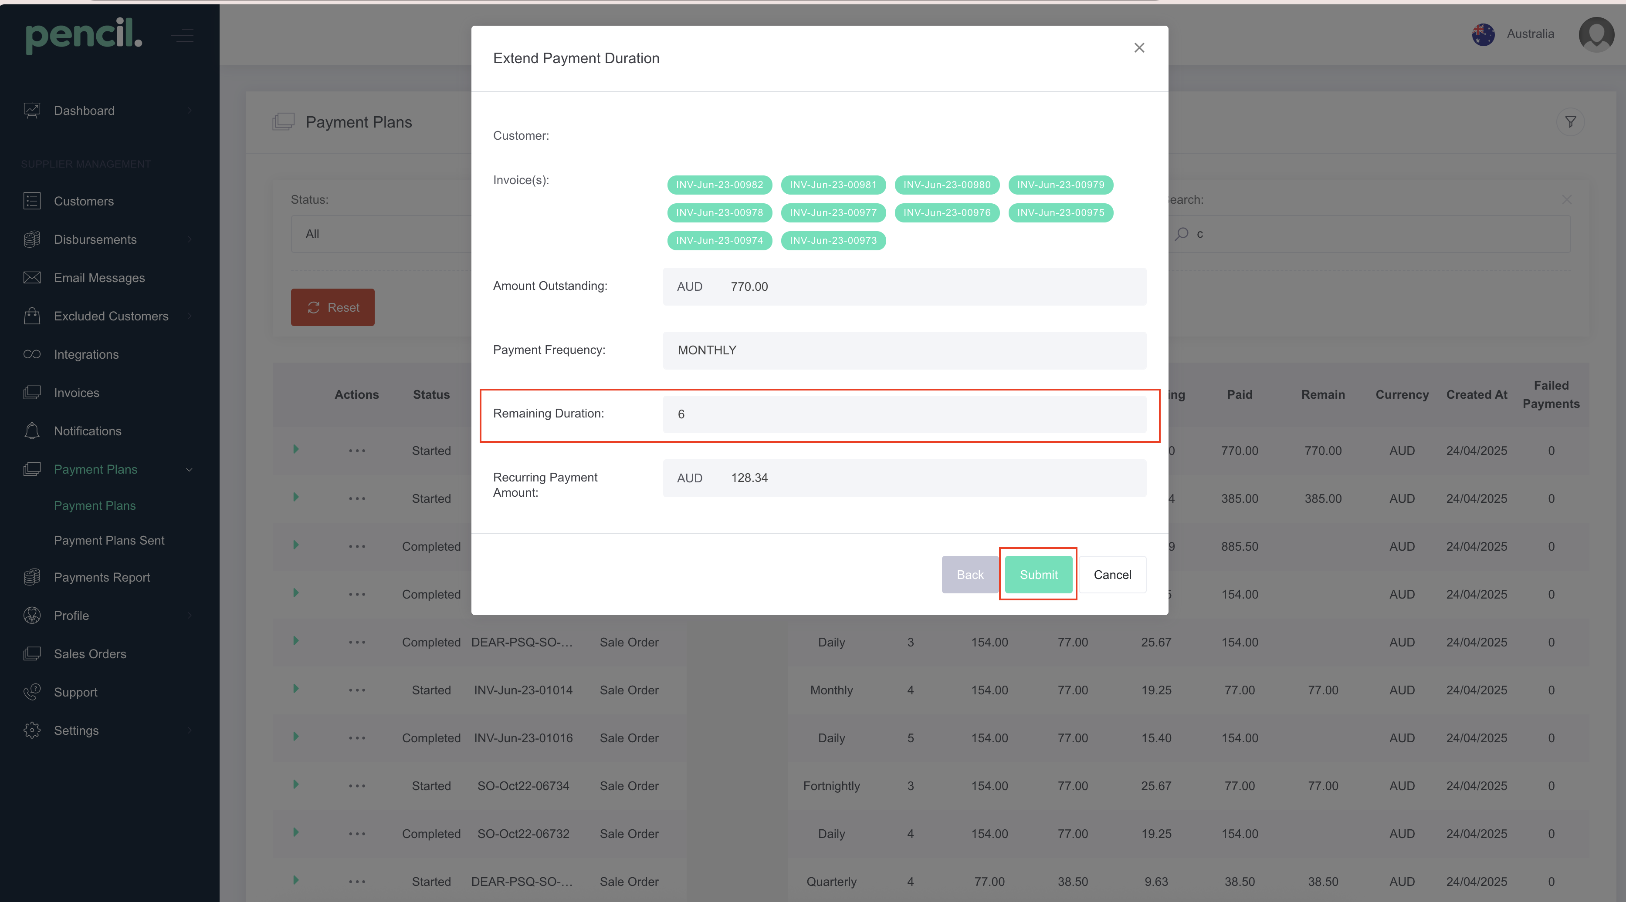Close the filter panel X icon
1626x902 pixels.
1567,199
